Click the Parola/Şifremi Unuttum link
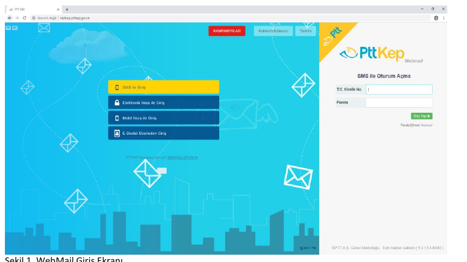Screen dimensions: 467x262 (x=416, y=125)
